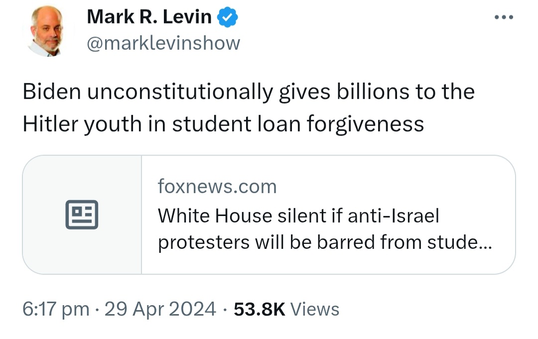Click the word "billions" in the tweet text
This screenshot has height=339, width=538.
pos(373,92)
